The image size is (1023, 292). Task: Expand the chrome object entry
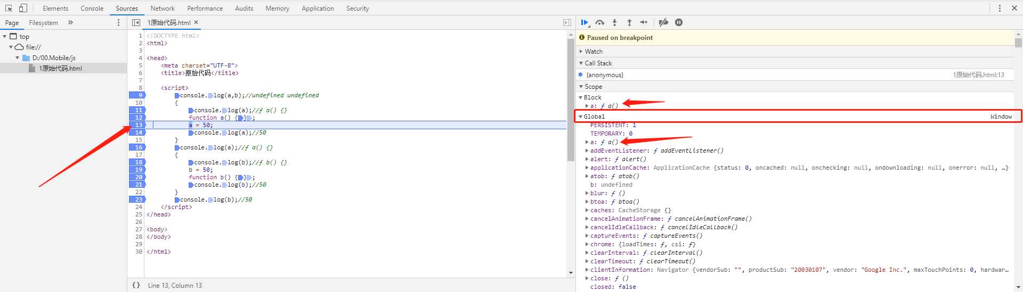point(587,244)
